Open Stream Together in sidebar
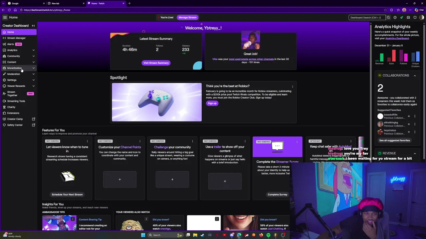 tap(19, 94)
